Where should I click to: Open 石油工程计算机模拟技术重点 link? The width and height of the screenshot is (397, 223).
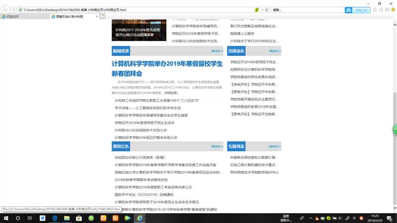(x=254, y=165)
